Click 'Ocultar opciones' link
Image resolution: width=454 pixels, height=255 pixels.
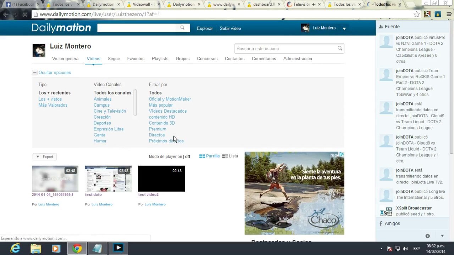coord(55,73)
